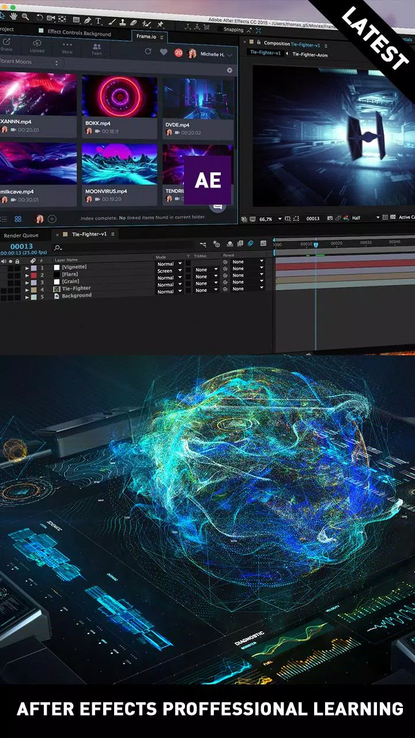Click the plus add collaborator icon
The image size is (415, 738).
coord(52,219)
